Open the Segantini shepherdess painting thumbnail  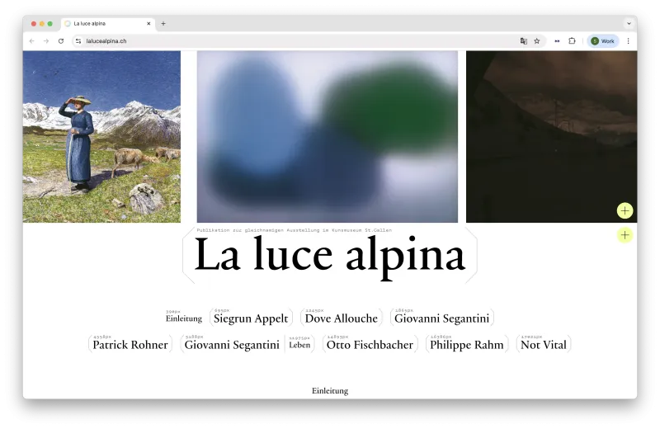coord(101,136)
